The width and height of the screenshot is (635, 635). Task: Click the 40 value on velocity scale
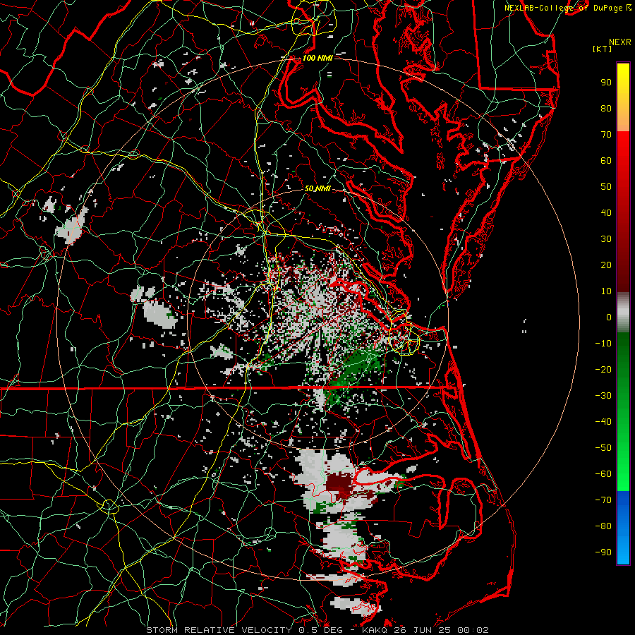(606, 213)
